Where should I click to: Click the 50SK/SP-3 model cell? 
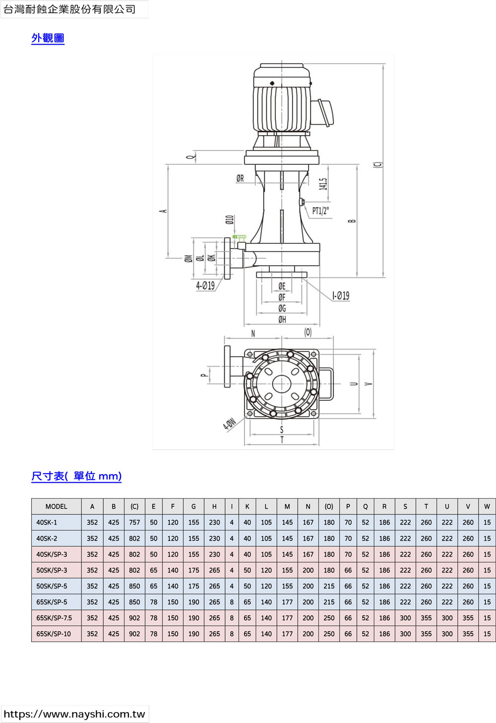(x=52, y=570)
